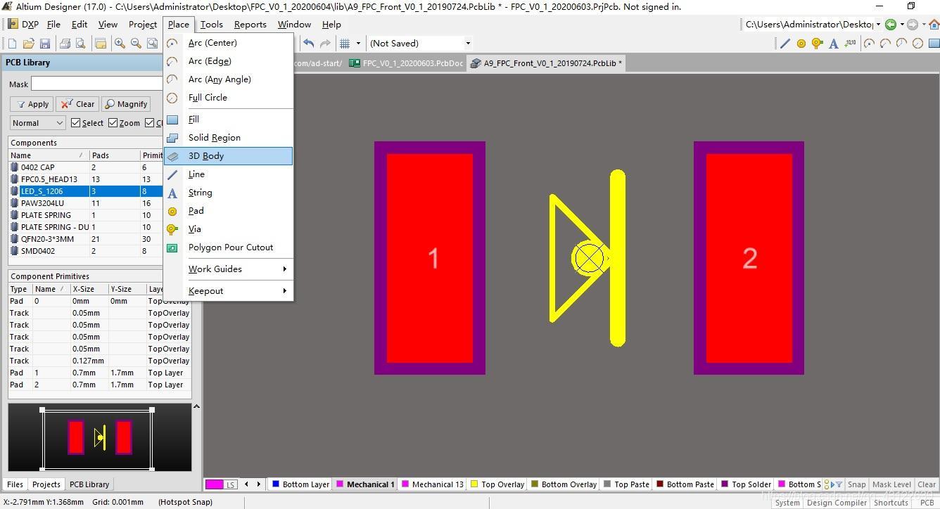This screenshot has height=509, width=940.
Task: Click the Zoom Out magnifier icon
Action: pyautogui.click(x=136, y=44)
